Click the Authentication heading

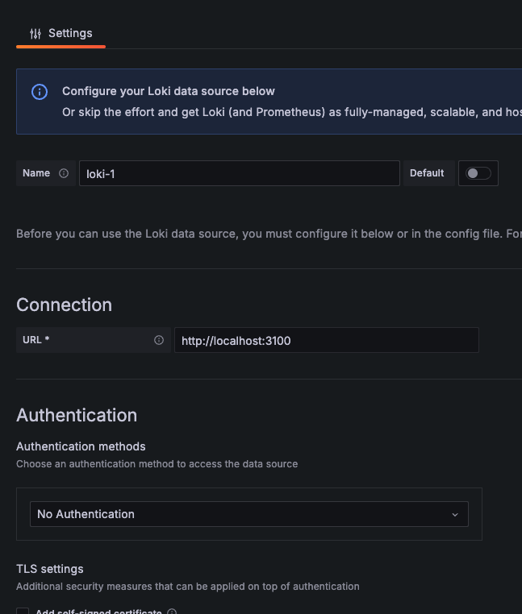(x=77, y=415)
